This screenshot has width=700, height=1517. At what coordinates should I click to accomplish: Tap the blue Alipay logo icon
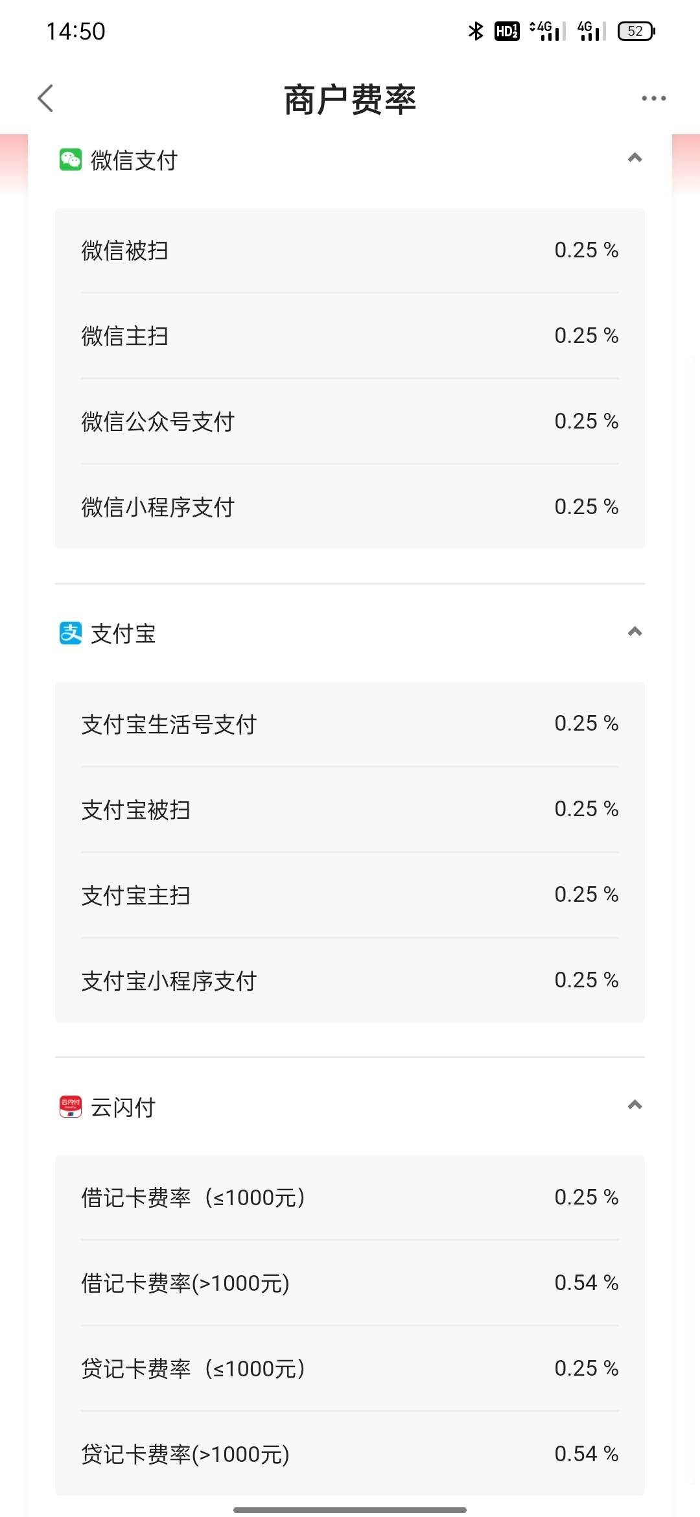click(71, 633)
